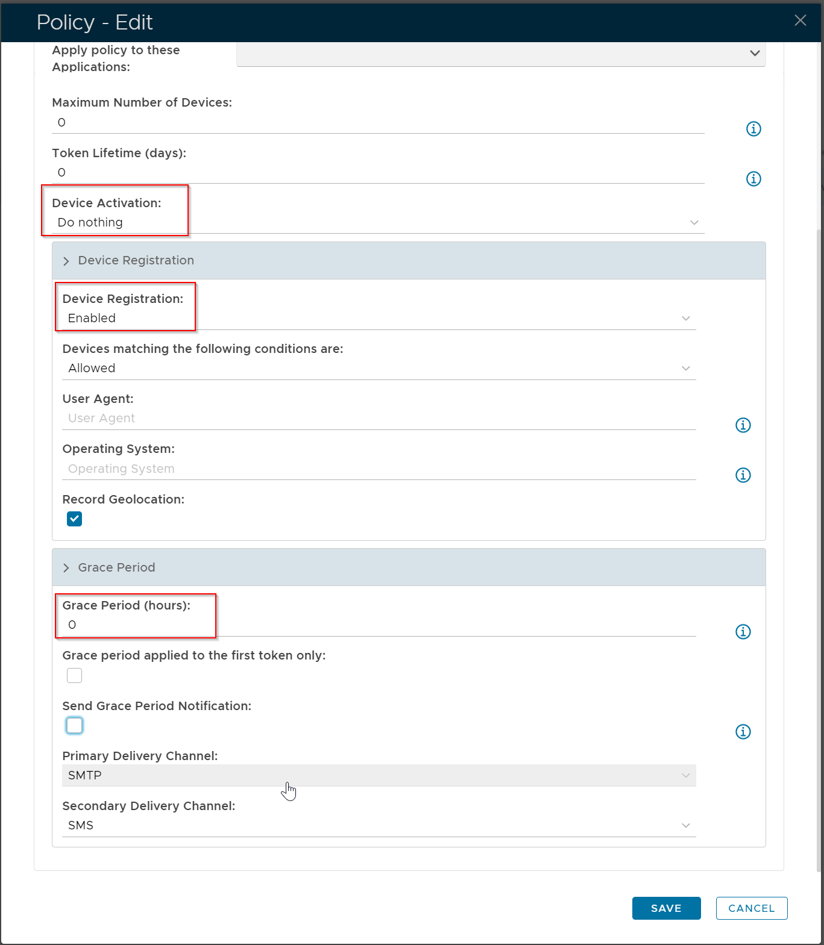Click info icon for Maximum Number of Devices
The image size is (824, 945).
coord(753,129)
